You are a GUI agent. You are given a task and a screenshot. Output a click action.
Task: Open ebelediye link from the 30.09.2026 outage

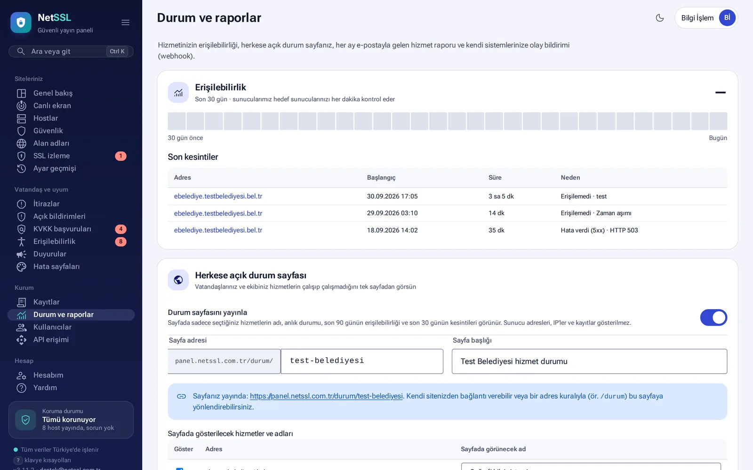(218, 196)
